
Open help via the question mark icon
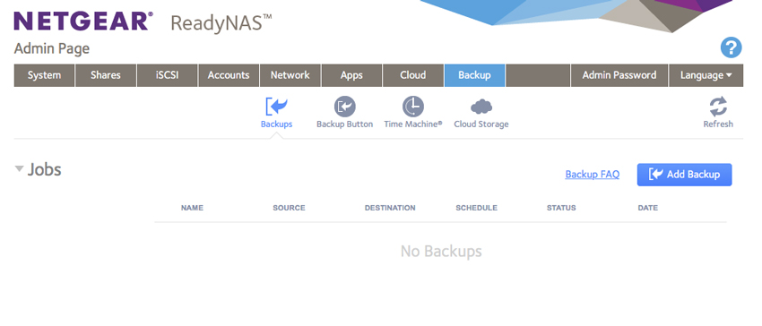731,47
